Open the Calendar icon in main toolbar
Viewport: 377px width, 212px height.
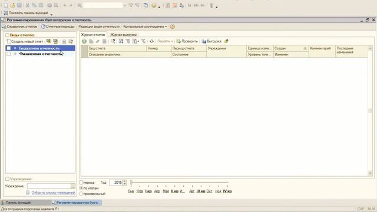(x=174, y=5)
